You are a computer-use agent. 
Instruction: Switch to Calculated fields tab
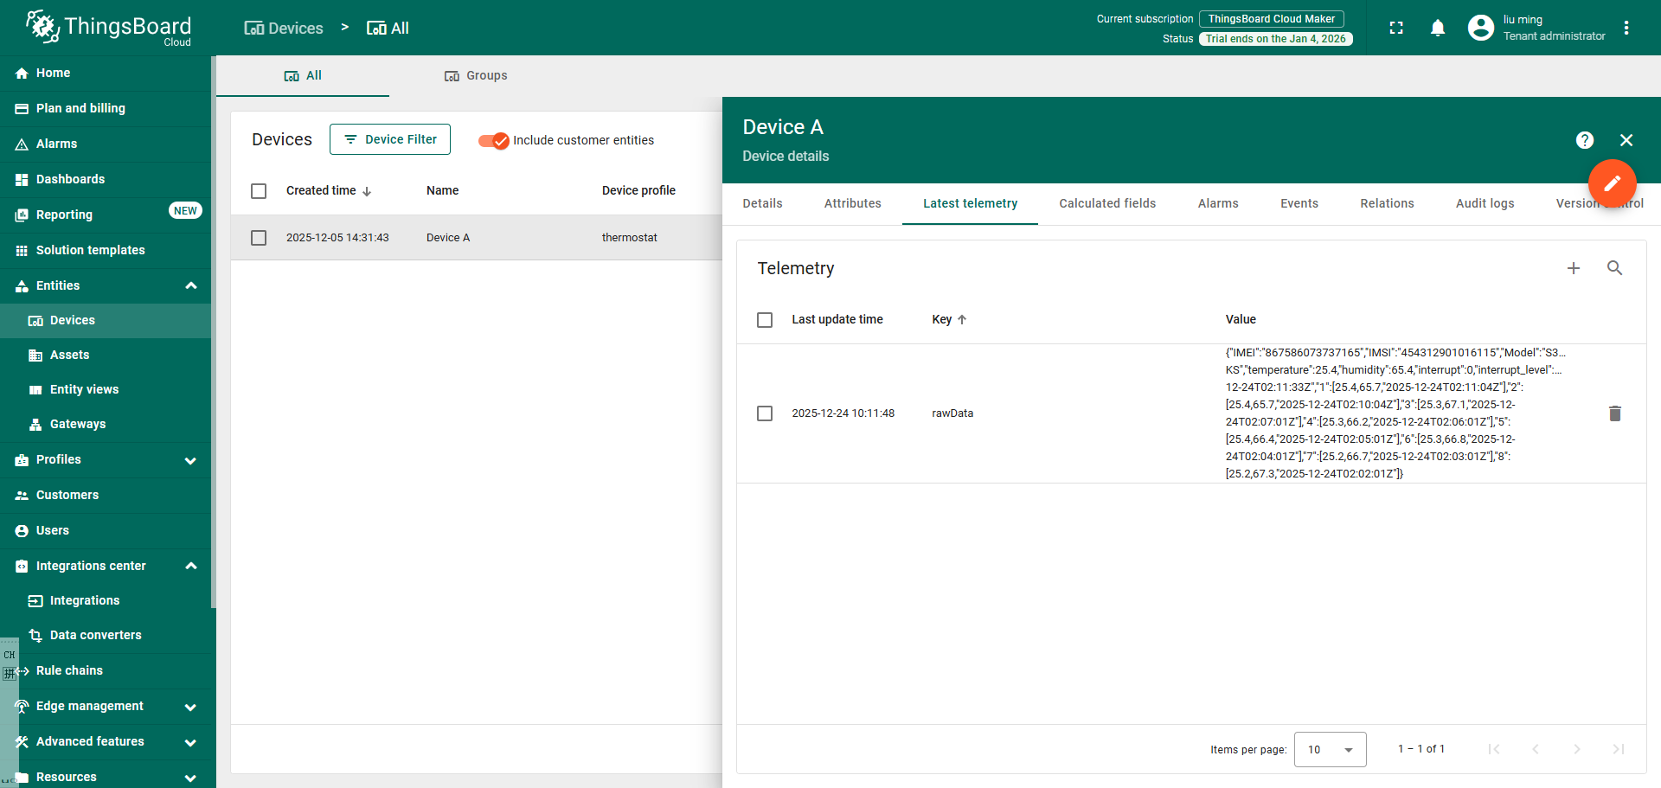(x=1107, y=204)
